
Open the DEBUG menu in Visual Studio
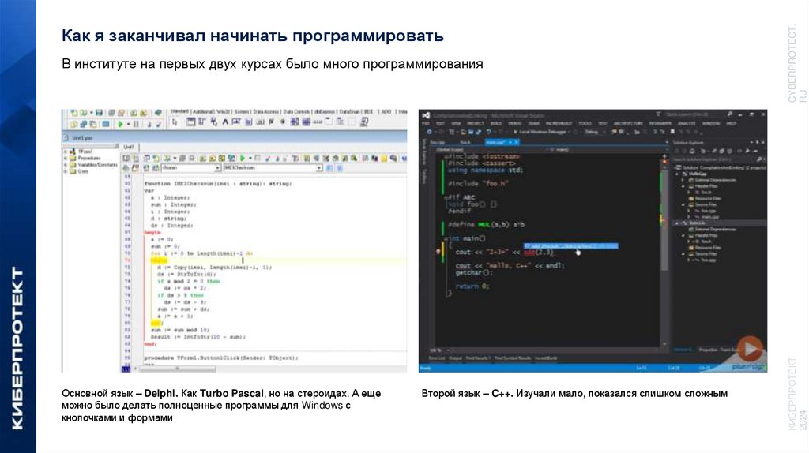514,124
